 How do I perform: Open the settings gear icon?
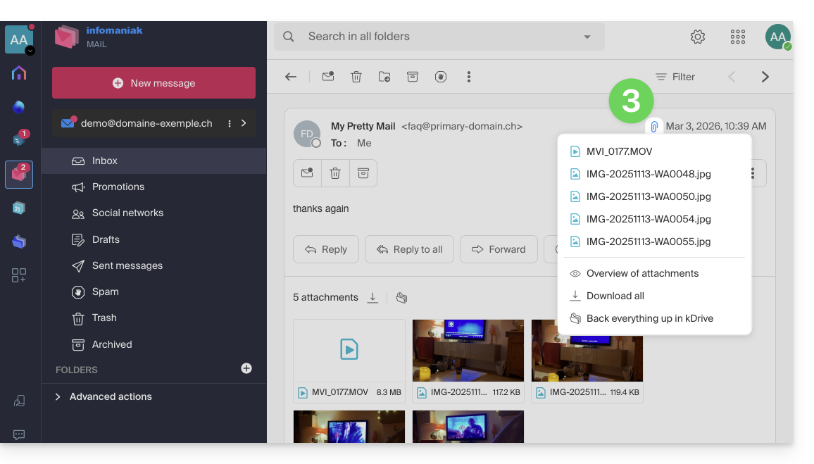(x=697, y=37)
